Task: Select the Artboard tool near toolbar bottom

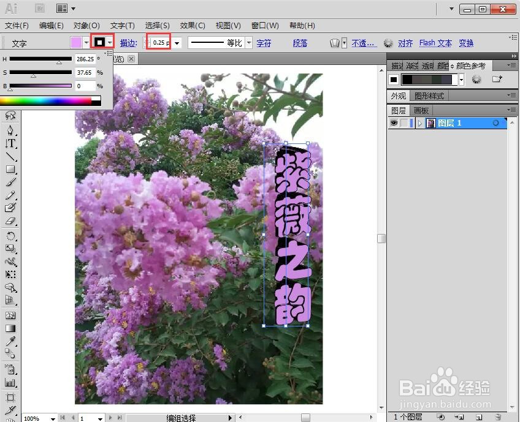Action: coord(10,399)
